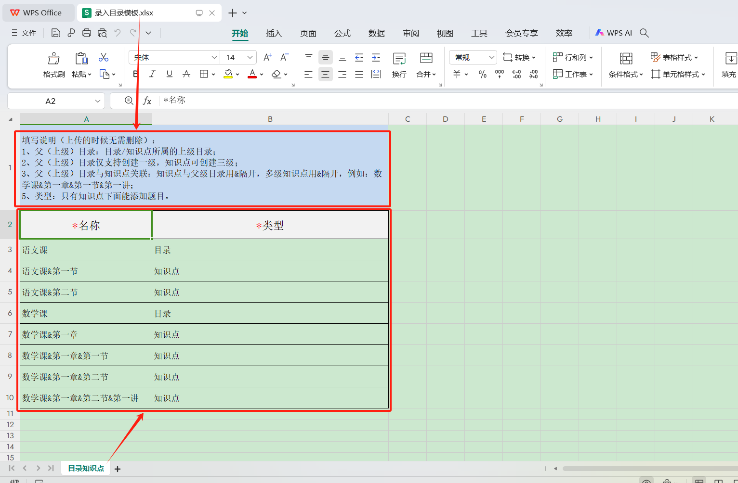Switch to the 数据 ribbon tab

click(376, 33)
